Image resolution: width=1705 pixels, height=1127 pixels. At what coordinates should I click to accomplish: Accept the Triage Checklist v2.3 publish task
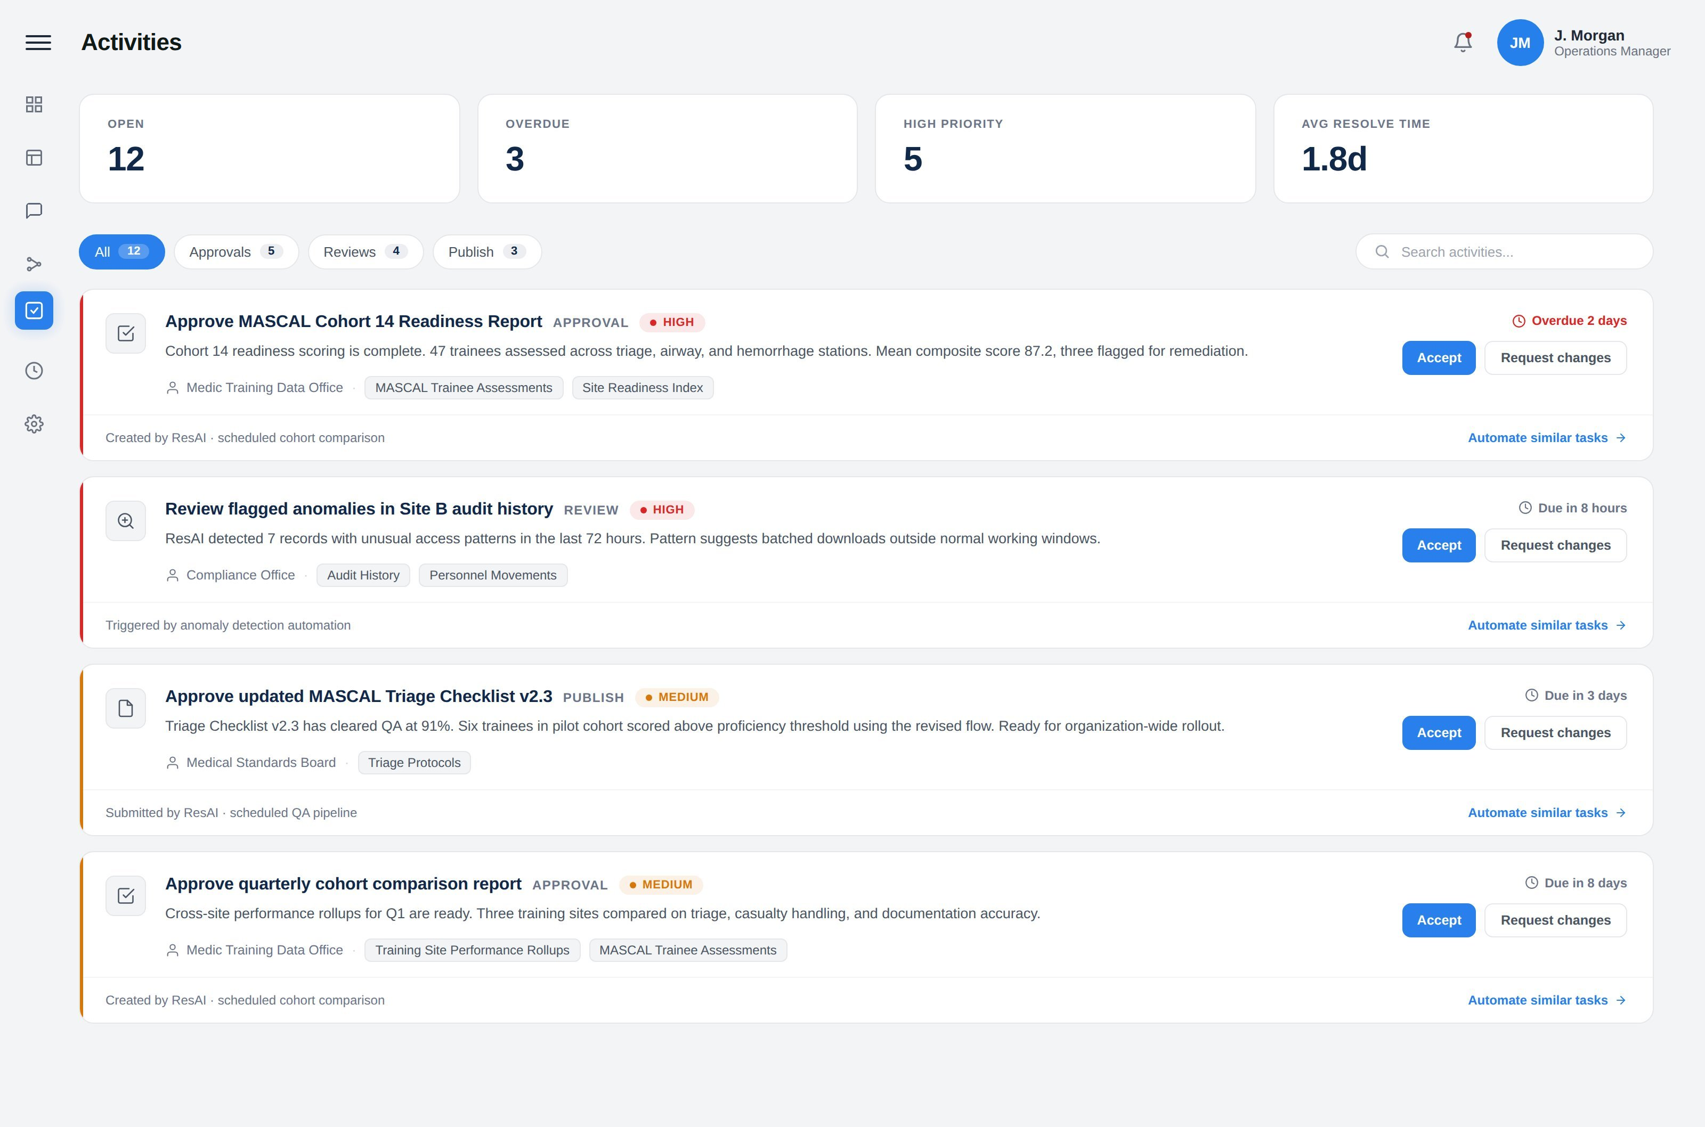[x=1438, y=732]
